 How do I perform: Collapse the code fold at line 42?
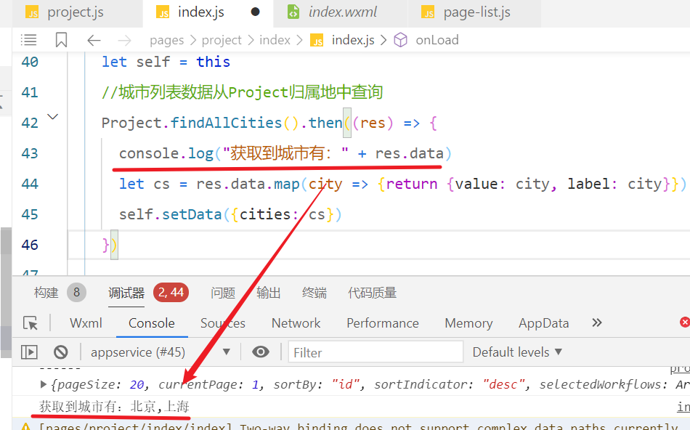click(x=53, y=117)
